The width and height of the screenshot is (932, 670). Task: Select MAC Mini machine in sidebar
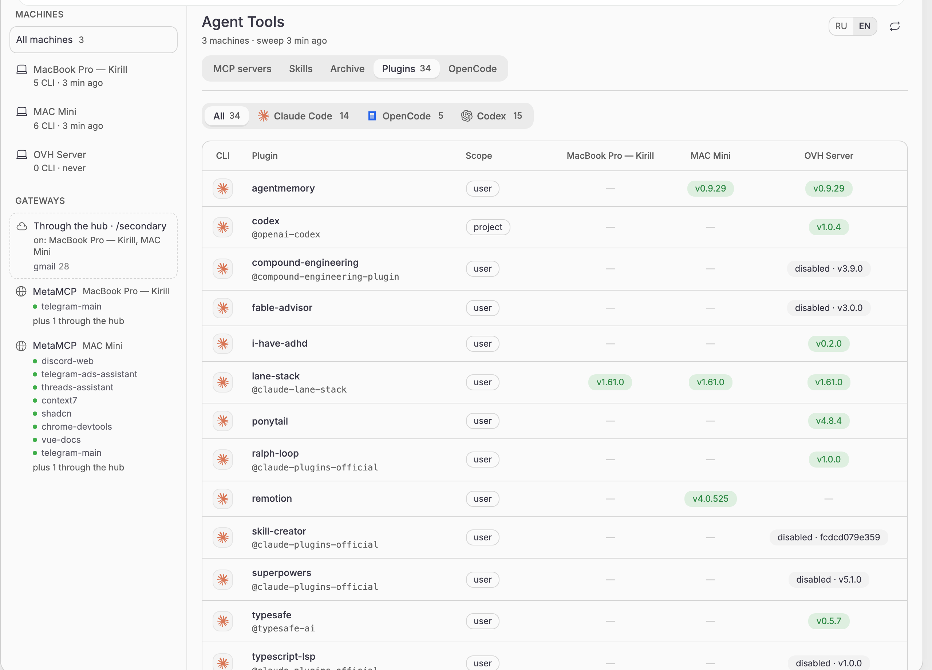(x=93, y=118)
